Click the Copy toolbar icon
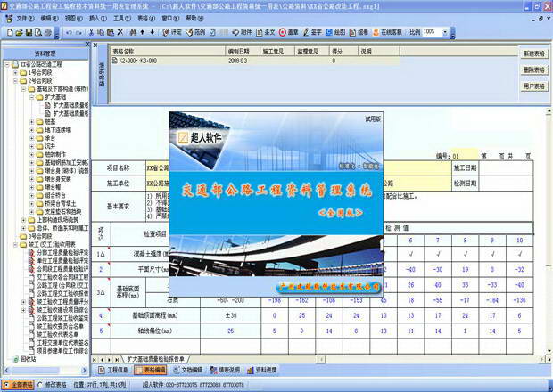This screenshot has width=553, height=392. 101,32
